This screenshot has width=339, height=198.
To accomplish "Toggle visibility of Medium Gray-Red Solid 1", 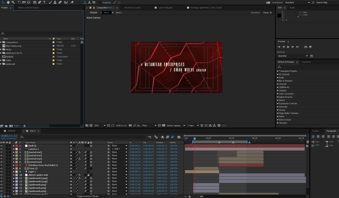I will (1, 165).
